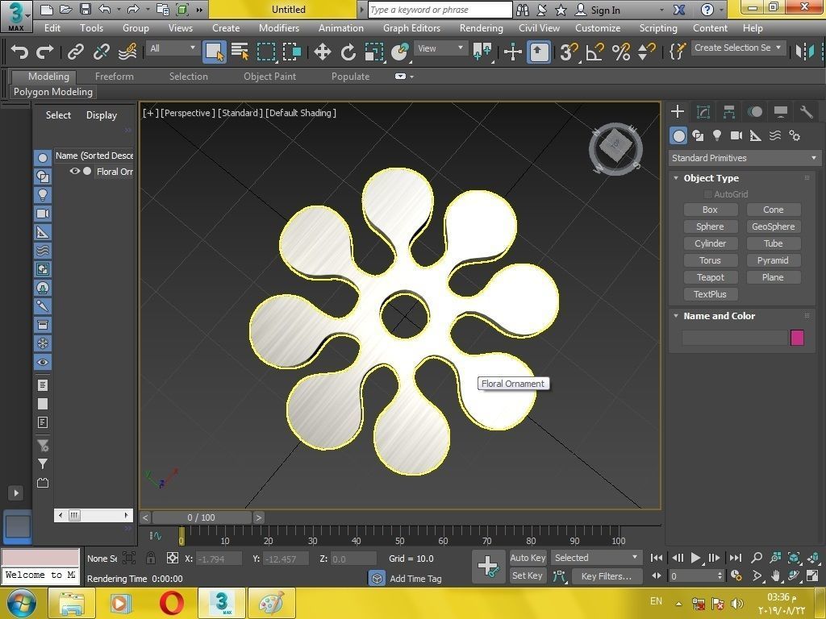Activate Select and Move tool

[322, 52]
